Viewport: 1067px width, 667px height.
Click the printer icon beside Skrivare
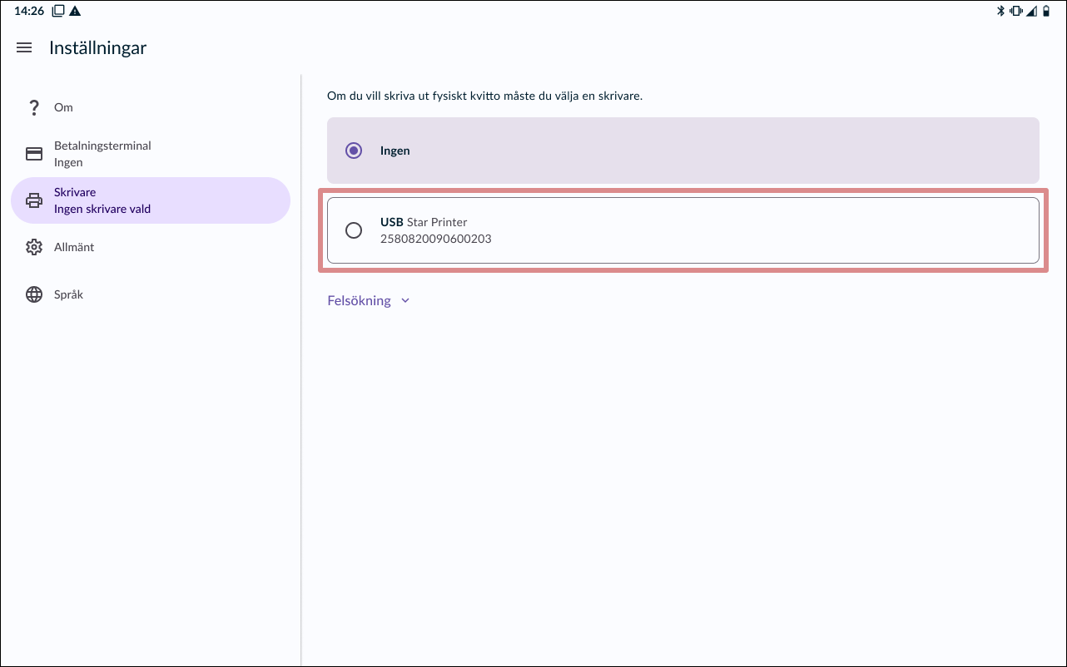[x=34, y=200]
